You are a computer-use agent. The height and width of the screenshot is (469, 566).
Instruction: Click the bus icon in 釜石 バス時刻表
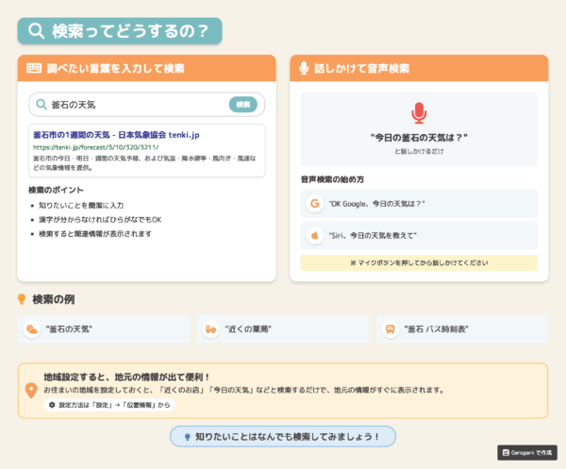click(x=389, y=329)
